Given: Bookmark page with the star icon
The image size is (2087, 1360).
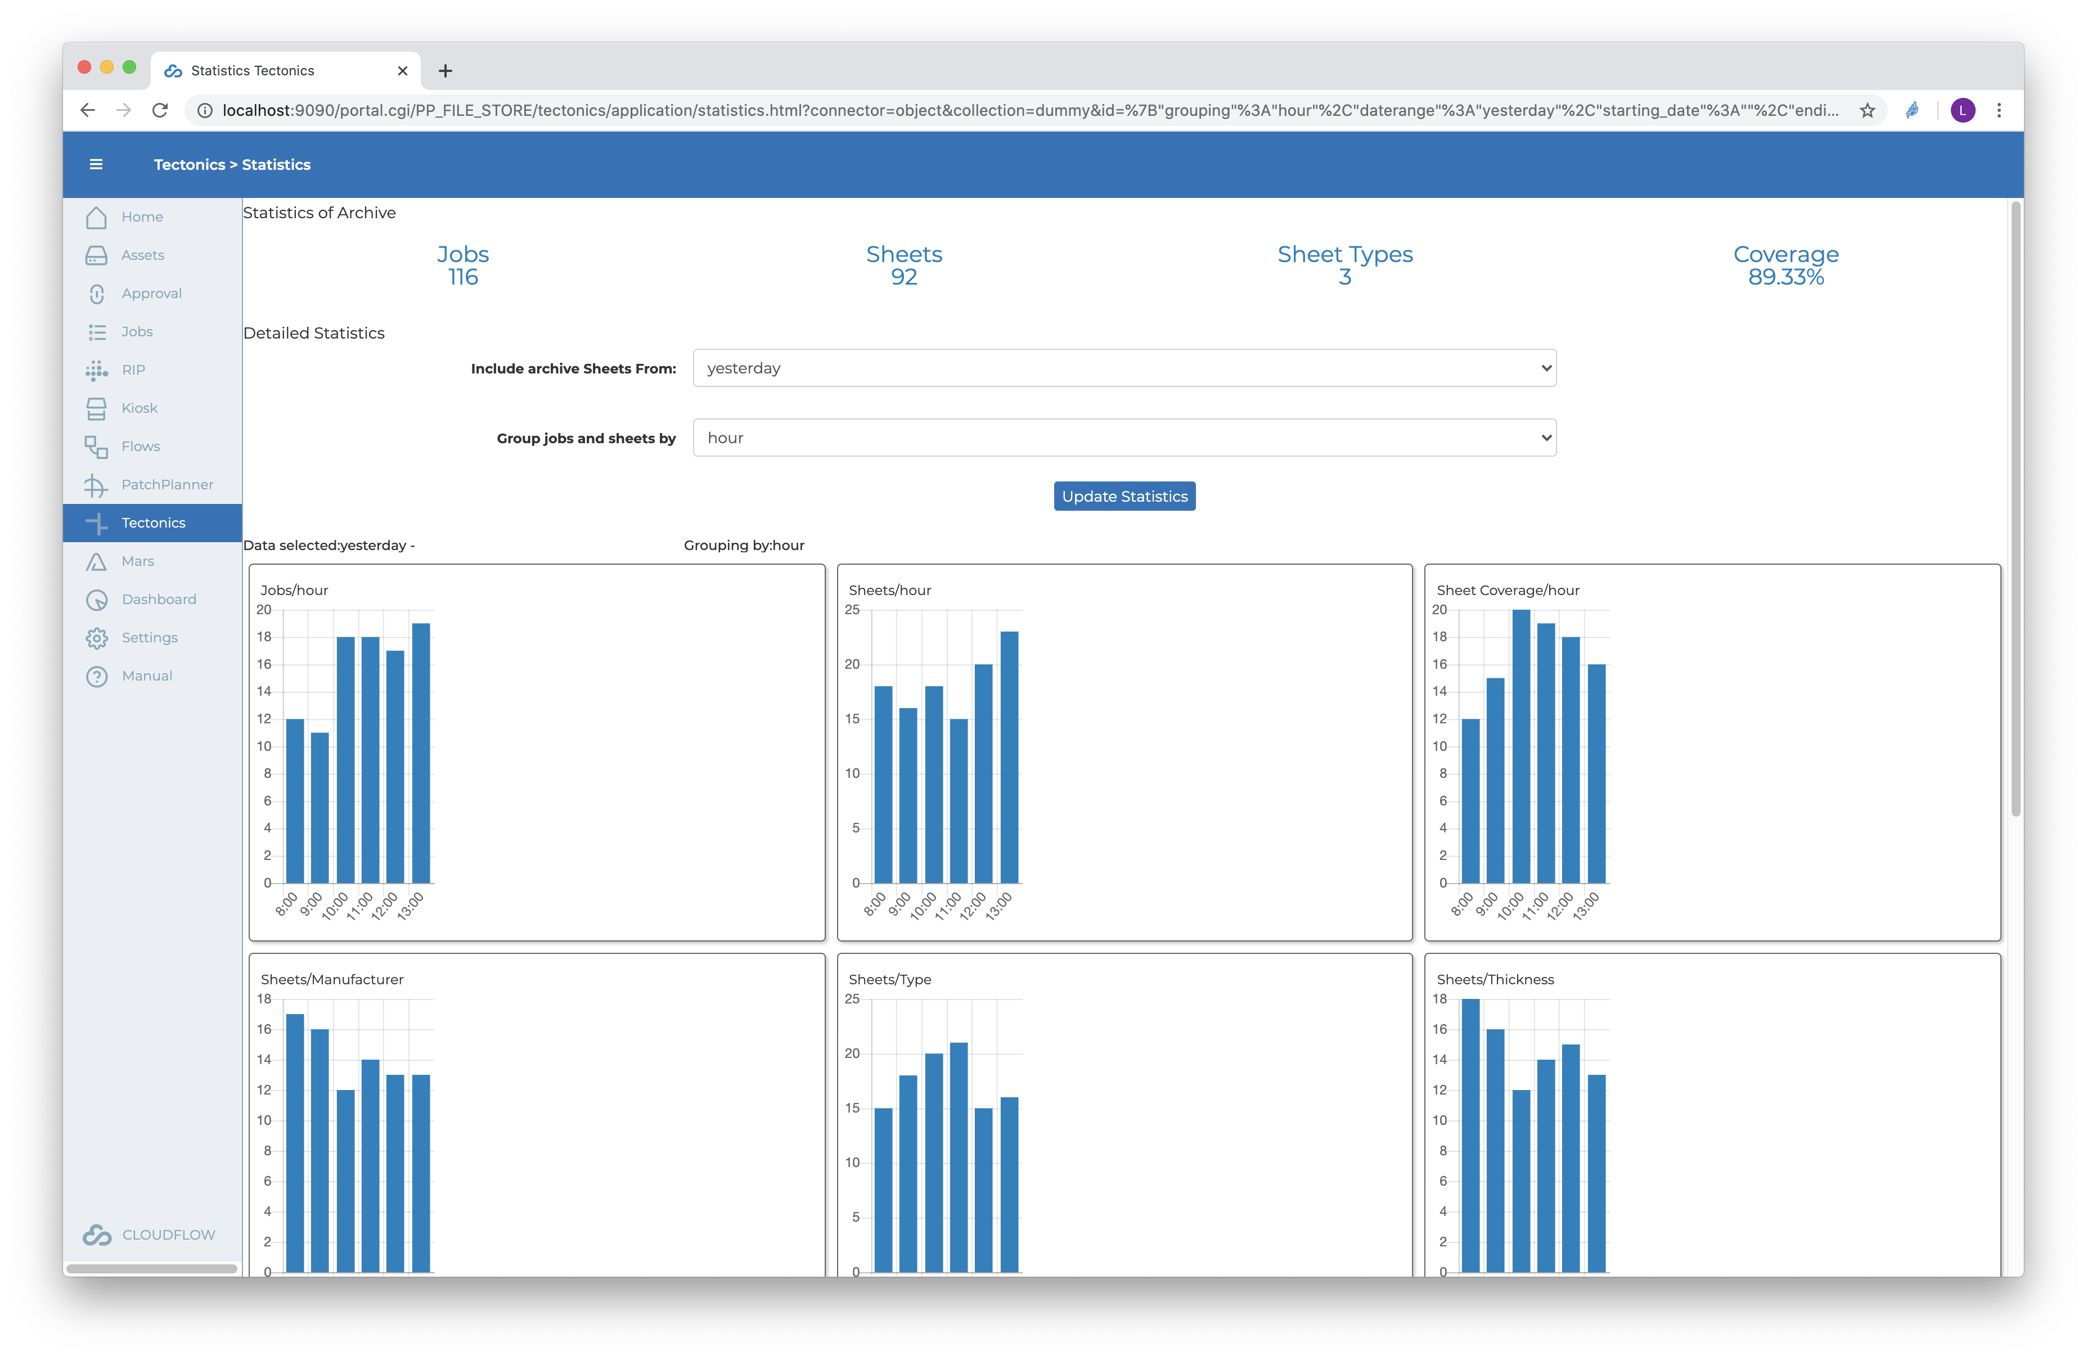Looking at the screenshot, I should click(x=1867, y=110).
